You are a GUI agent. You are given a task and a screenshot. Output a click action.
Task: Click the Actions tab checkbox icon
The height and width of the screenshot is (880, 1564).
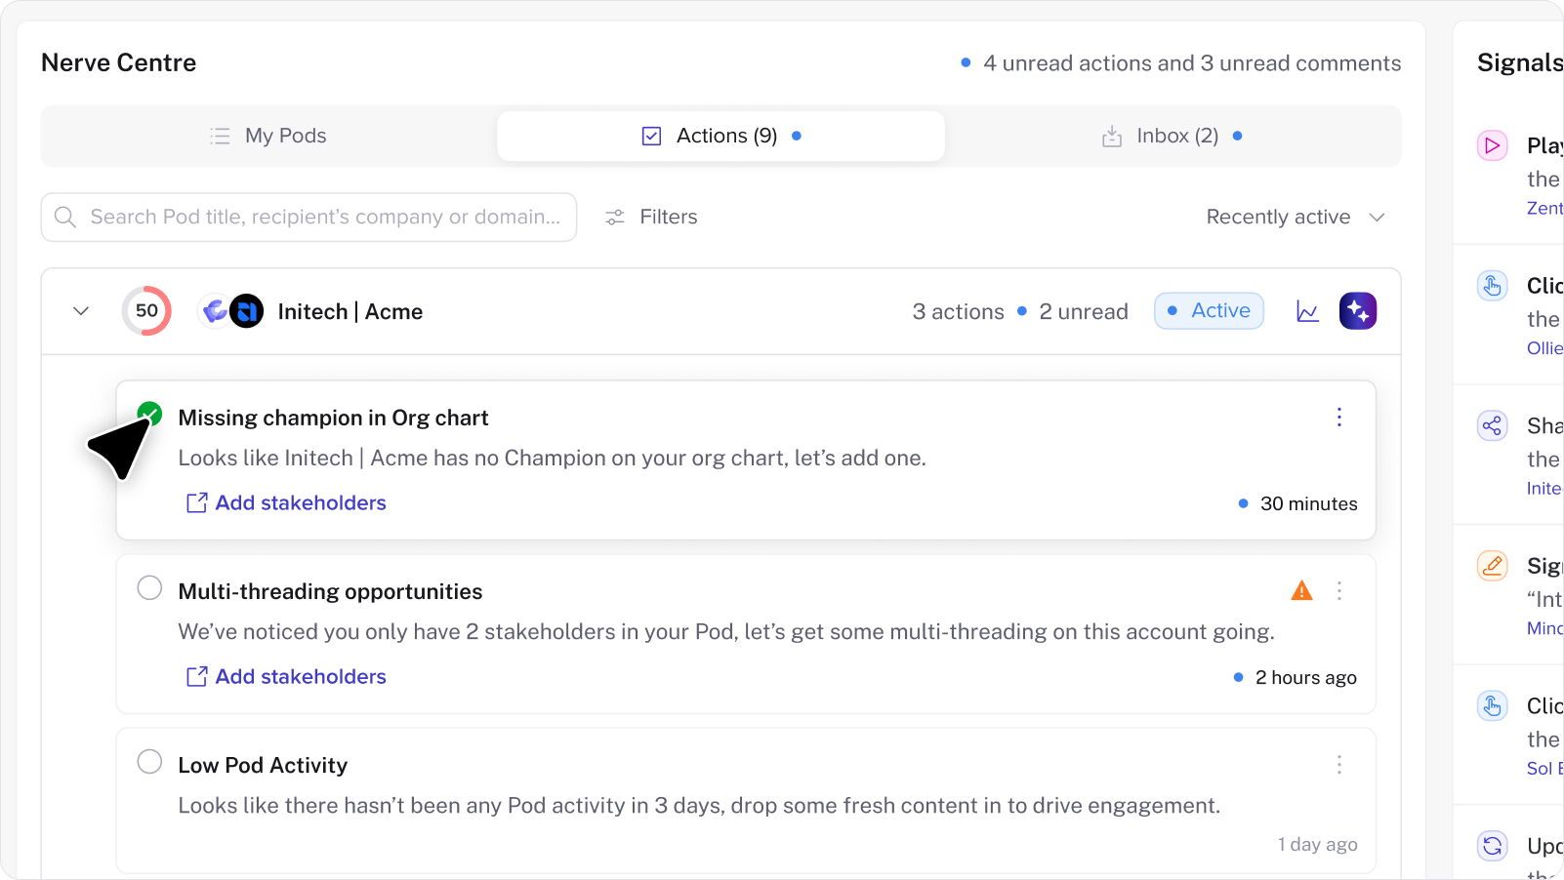(x=651, y=136)
